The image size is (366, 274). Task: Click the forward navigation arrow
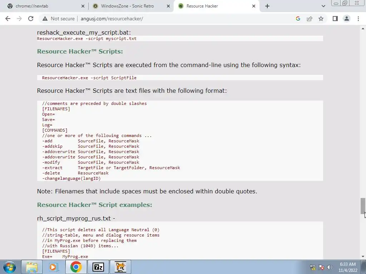pyautogui.click(x=19, y=19)
